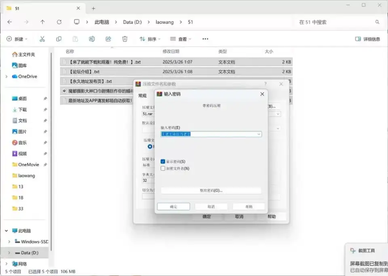Open the 查看 view dropdown

click(x=181, y=39)
